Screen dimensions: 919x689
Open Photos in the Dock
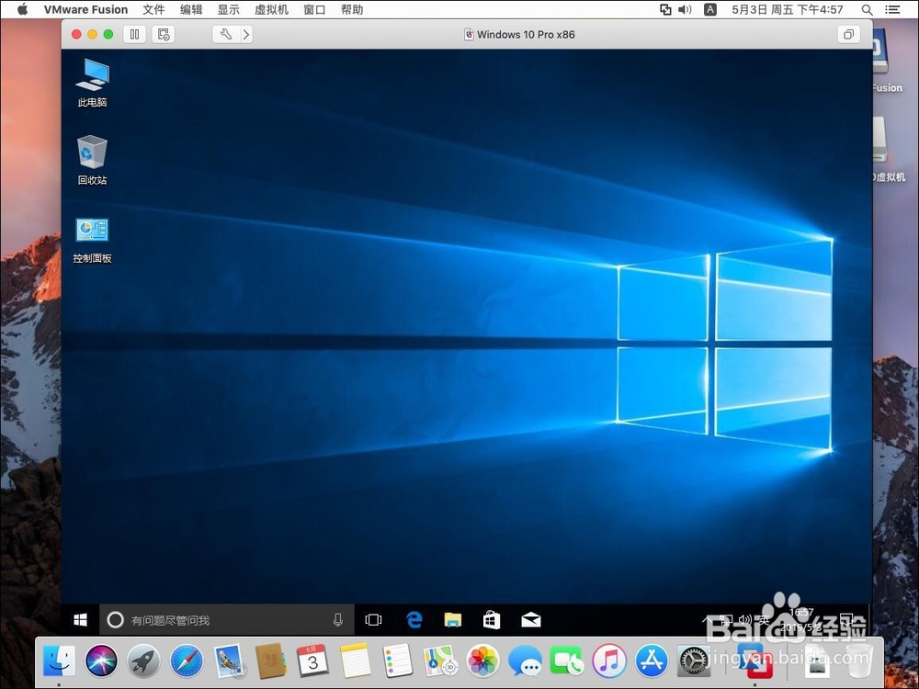click(x=482, y=661)
